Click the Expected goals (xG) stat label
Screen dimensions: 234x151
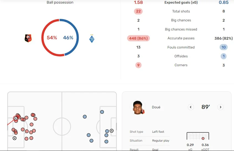(181, 2)
